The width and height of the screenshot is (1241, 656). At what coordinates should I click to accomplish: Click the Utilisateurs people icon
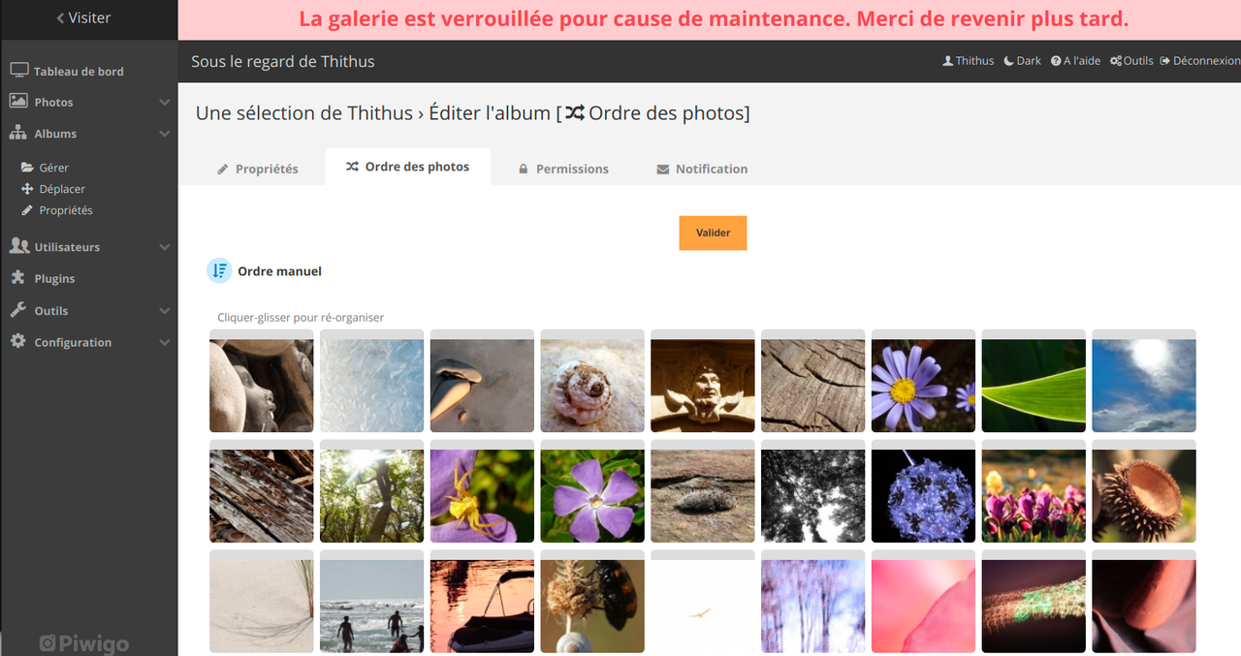click(x=19, y=246)
